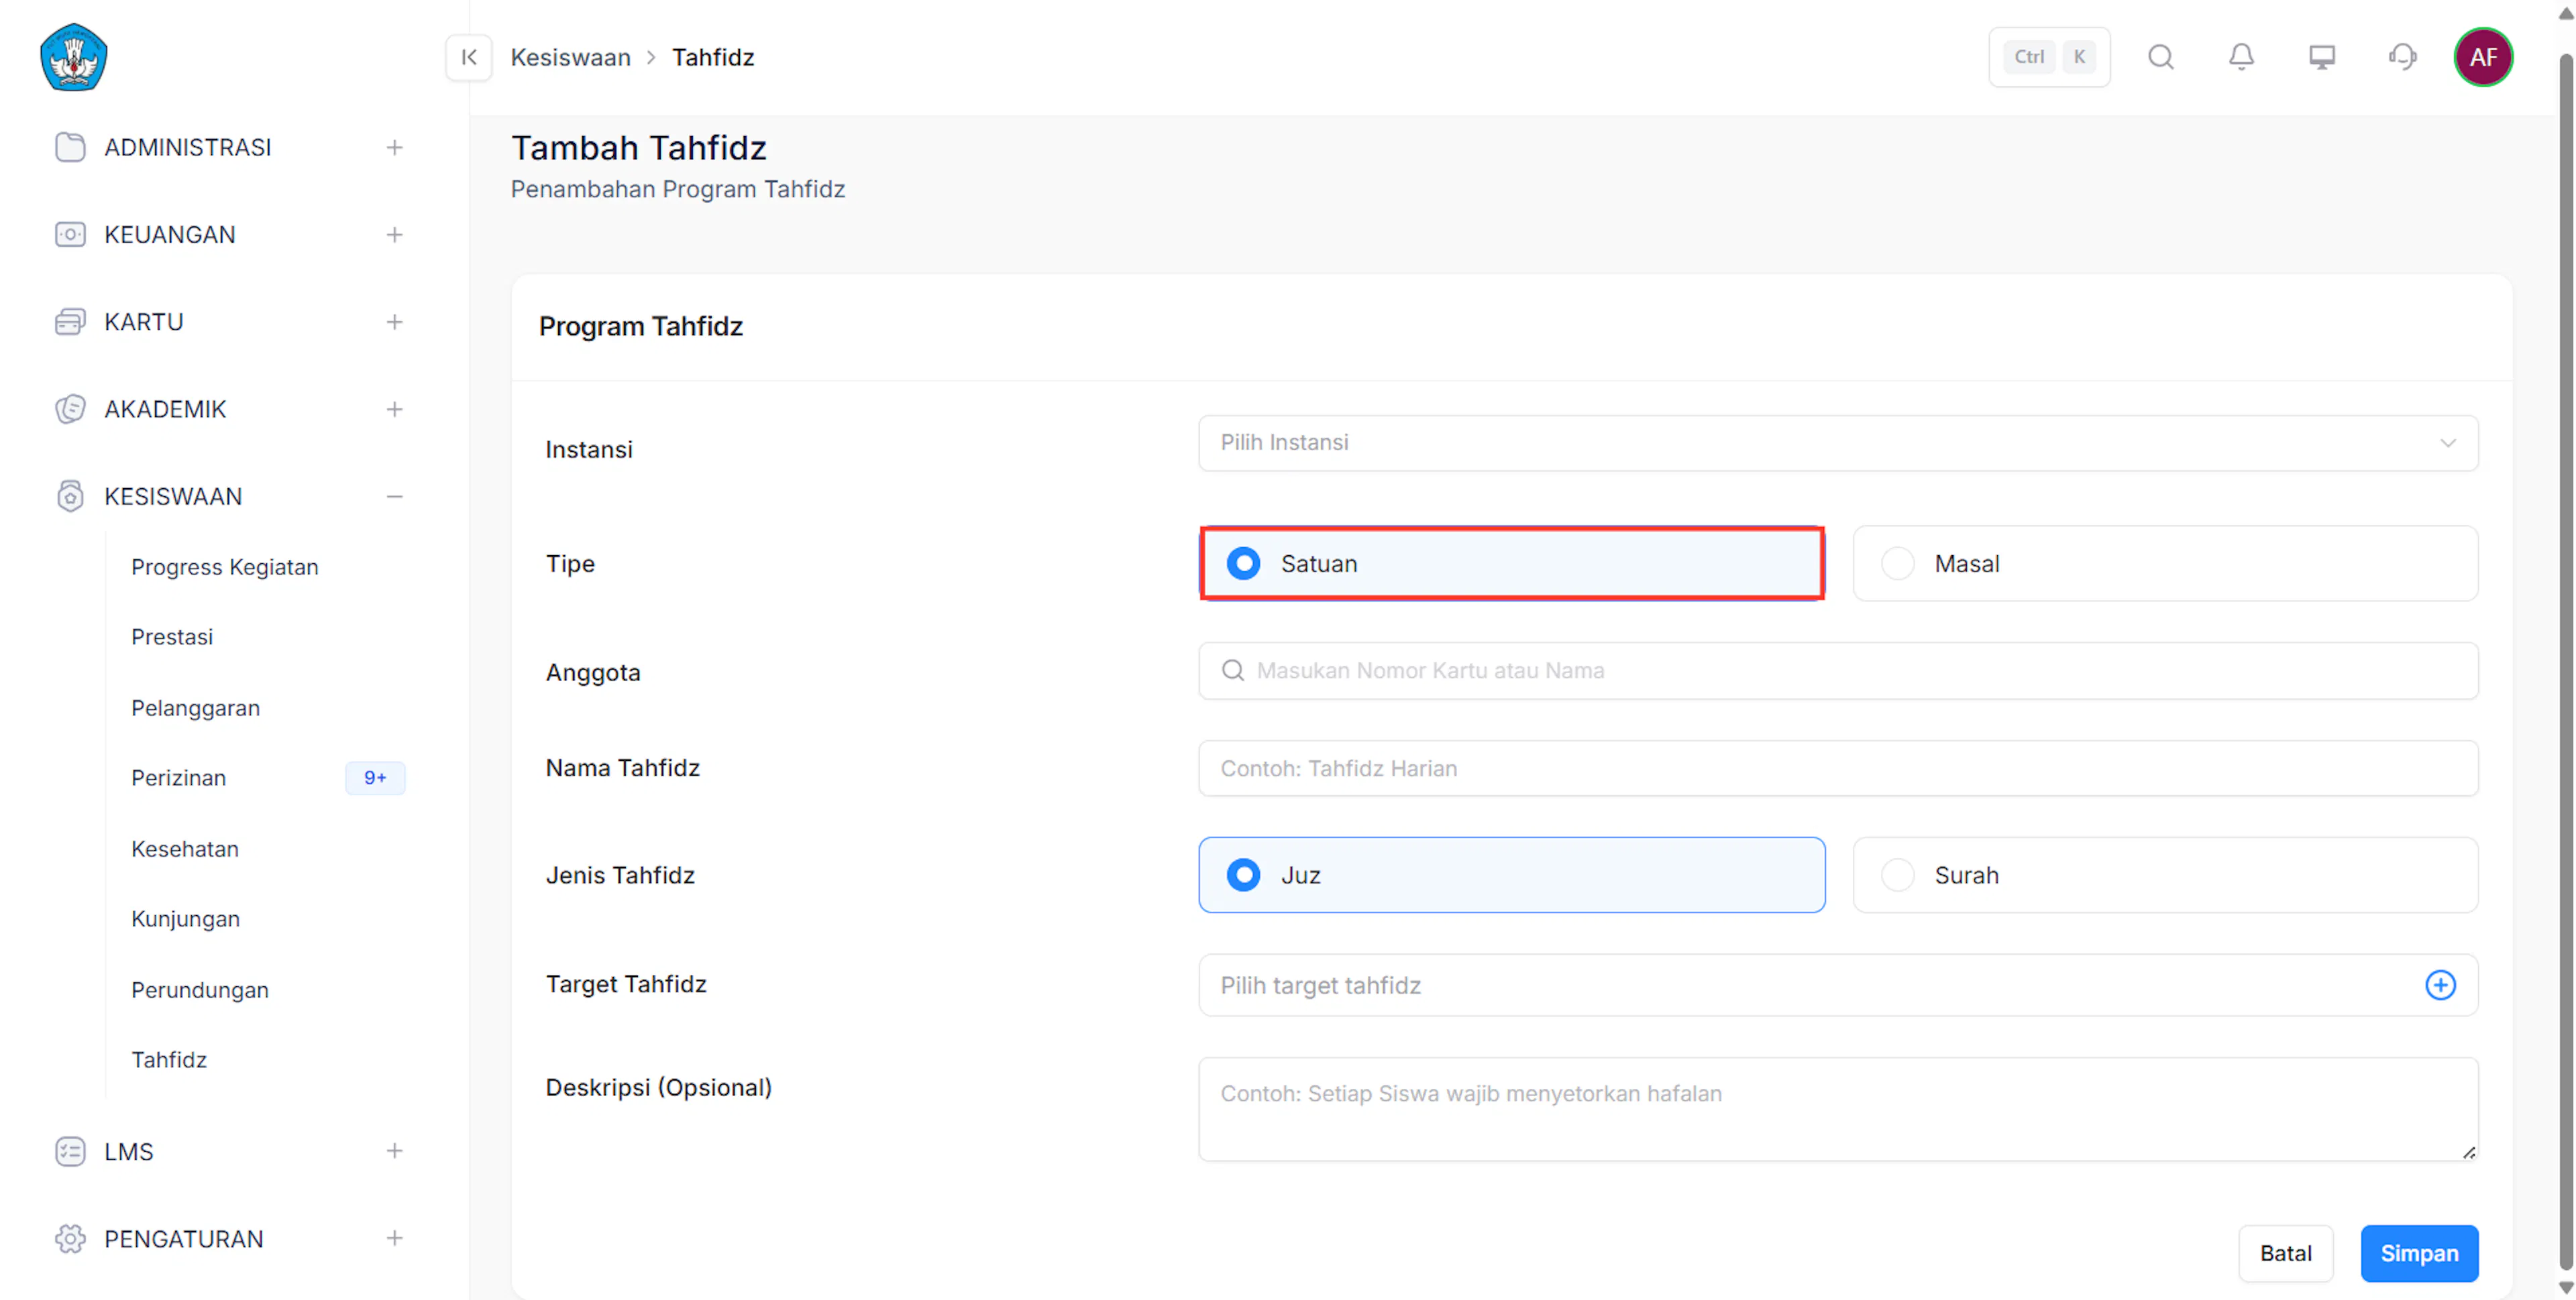Click the Akademik icon
This screenshot has width=2576, height=1300.
coord(70,409)
